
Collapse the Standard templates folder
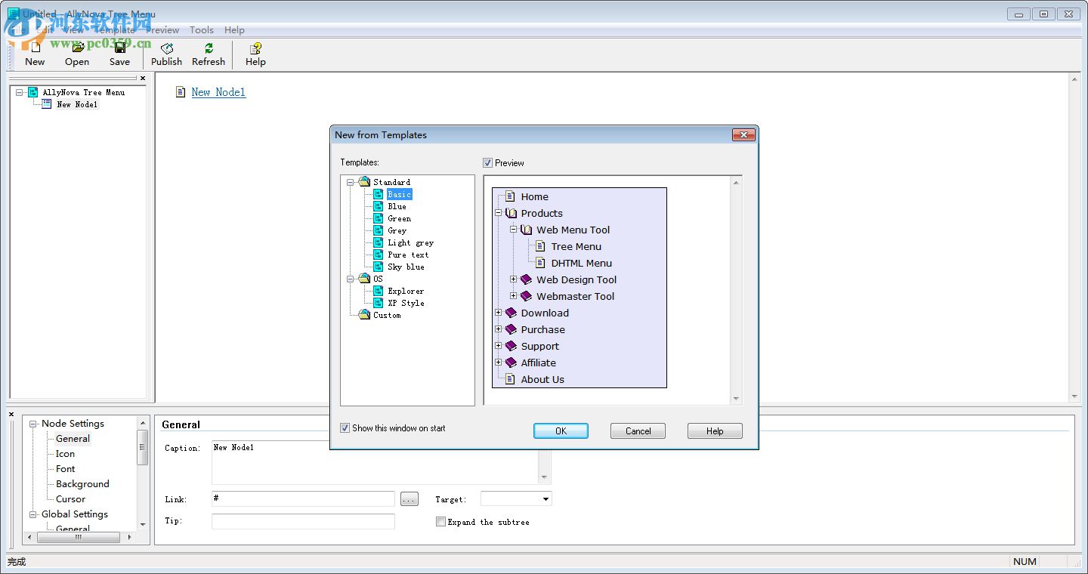[350, 182]
